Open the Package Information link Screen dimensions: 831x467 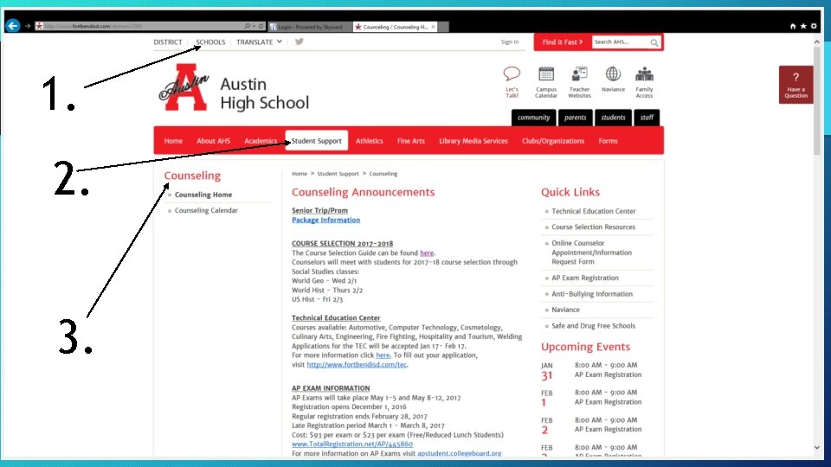click(x=326, y=221)
